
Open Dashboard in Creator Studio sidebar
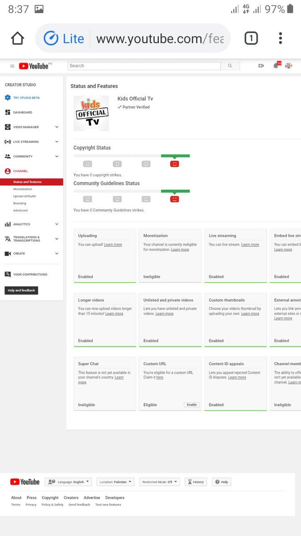pos(23,113)
